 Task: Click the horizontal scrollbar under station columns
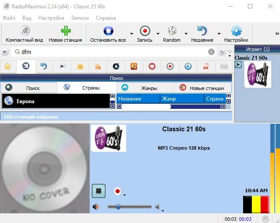(x=171, y=107)
